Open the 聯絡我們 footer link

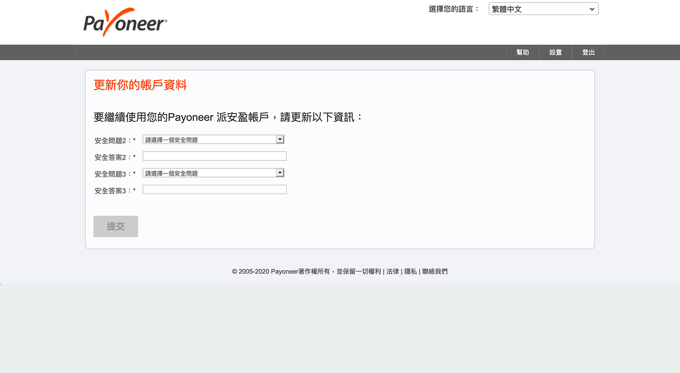click(x=435, y=272)
